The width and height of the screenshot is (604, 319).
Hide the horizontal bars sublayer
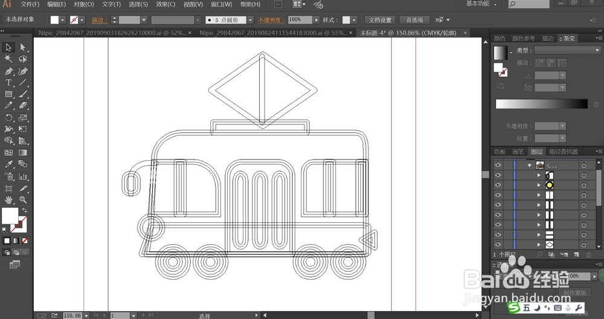498,234
